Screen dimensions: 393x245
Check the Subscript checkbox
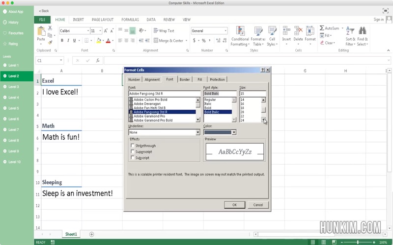pos(132,157)
